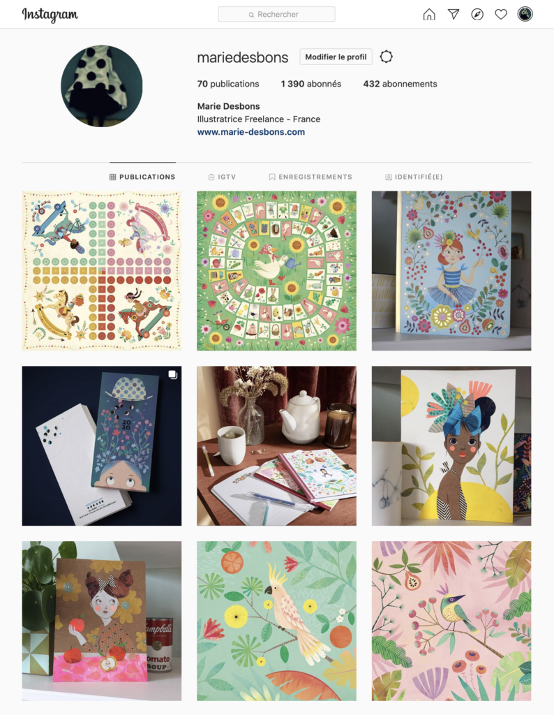Open the white cockatoo illustration post
This screenshot has width=554, height=715.
(276, 621)
